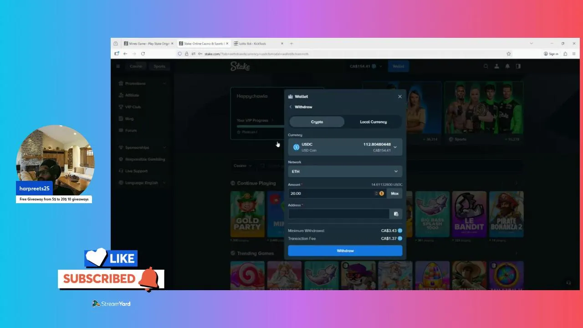
Task: Click the orange coin icon in Amount field
Action: click(x=382, y=193)
